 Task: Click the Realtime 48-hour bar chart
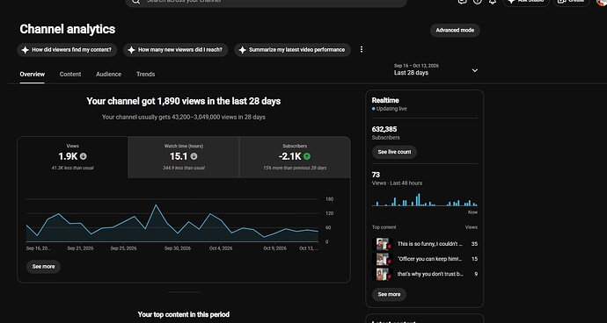425,200
